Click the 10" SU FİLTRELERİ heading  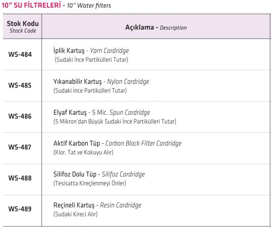pos(31,5)
